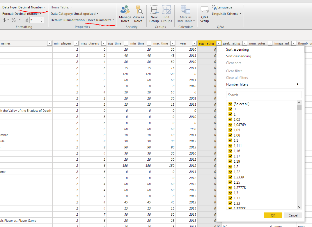Open image_url column filter arrow
312x227 pixels.
pos(293,43)
